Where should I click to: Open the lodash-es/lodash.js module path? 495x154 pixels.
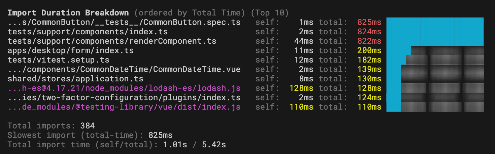[x=124, y=88]
